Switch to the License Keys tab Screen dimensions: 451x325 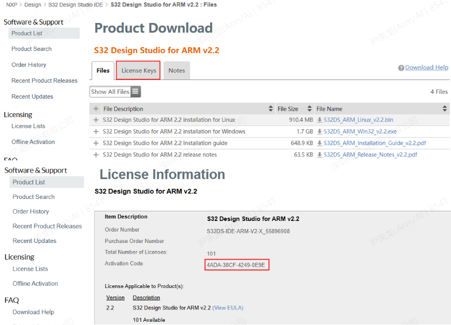(139, 71)
